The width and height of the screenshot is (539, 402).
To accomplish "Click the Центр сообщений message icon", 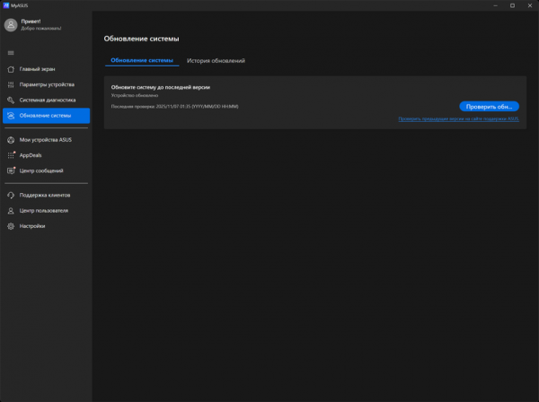I will coord(11,170).
